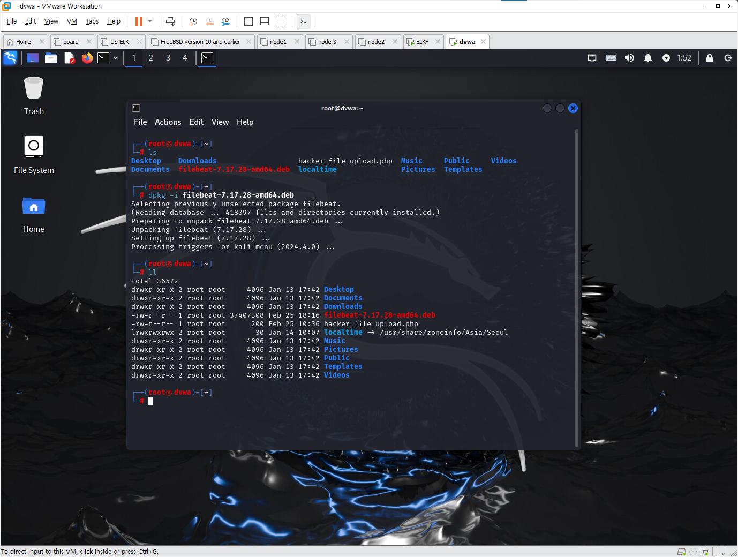Close the board tab
The height and width of the screenshot is (557, 738).
click(89, 42)
